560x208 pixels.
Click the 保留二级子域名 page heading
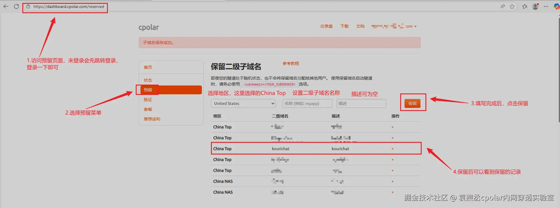pos(236,67)
